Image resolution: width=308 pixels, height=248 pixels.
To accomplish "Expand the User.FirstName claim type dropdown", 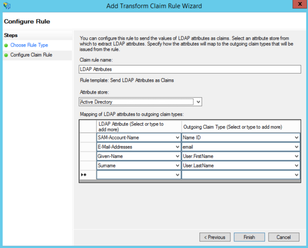I will [296, 156].
